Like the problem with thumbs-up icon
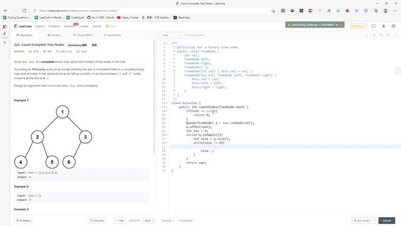Viewport: 401px width, 226px height. 31,51
